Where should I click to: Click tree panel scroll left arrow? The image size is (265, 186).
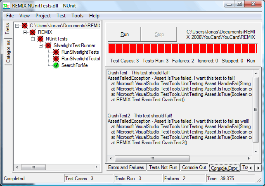point(17,167)
